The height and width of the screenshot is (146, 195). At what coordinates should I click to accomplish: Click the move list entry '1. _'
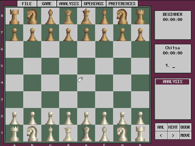click(x=170, y=66)
